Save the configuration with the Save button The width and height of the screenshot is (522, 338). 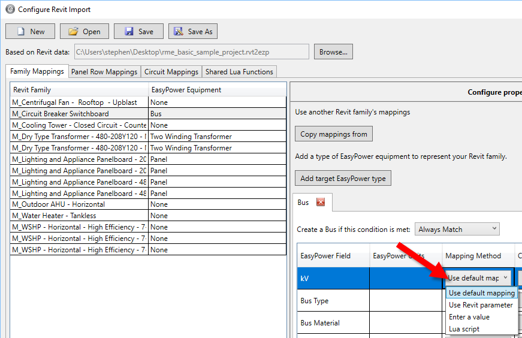138,31
